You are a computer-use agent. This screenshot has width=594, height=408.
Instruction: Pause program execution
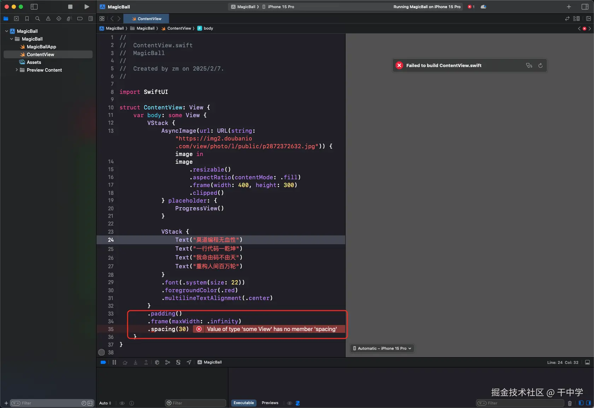114,362
